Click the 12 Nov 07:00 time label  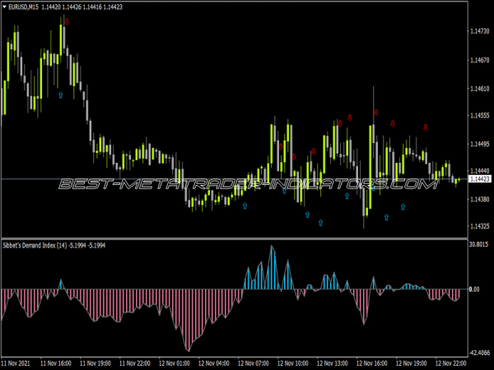[x=254, y=363]
